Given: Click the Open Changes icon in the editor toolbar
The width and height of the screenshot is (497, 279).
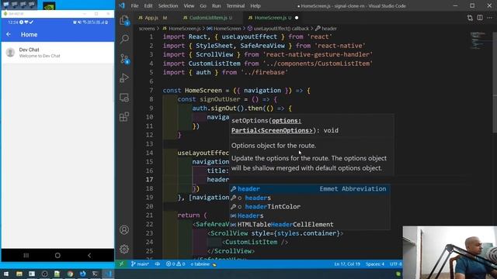Looking at the screenshot, I should pyautogui.click(x=470, y=18).
